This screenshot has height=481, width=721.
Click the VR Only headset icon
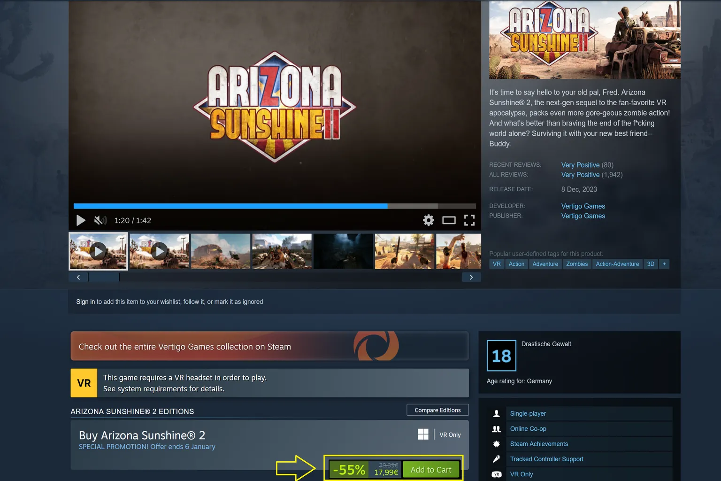(496, 474)
